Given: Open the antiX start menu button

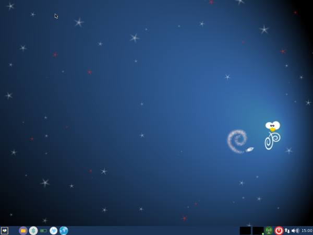Looking at the screenshot, I should (x=4, y=231).
